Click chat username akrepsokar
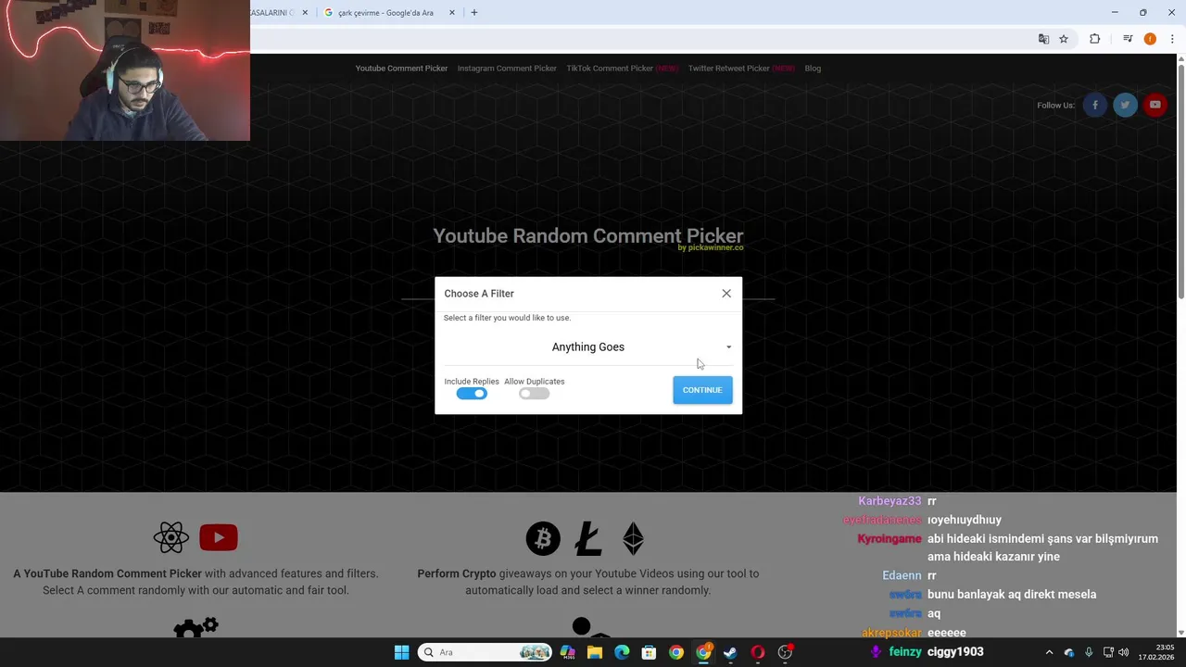Image resolution: width=1186 pixels, height=667 pixels. pyautogui.click(x=891, y=633)
